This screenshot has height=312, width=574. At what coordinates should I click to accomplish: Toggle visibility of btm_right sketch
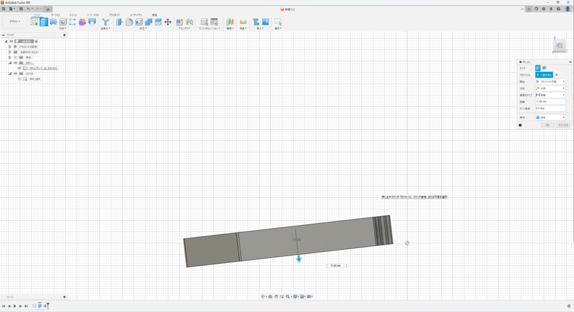(x=20, y=79)
